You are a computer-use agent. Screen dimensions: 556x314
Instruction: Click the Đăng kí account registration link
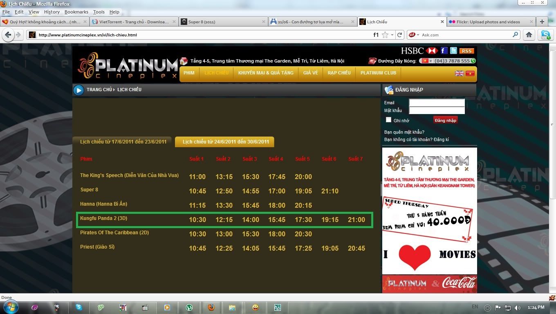point(441,139)
